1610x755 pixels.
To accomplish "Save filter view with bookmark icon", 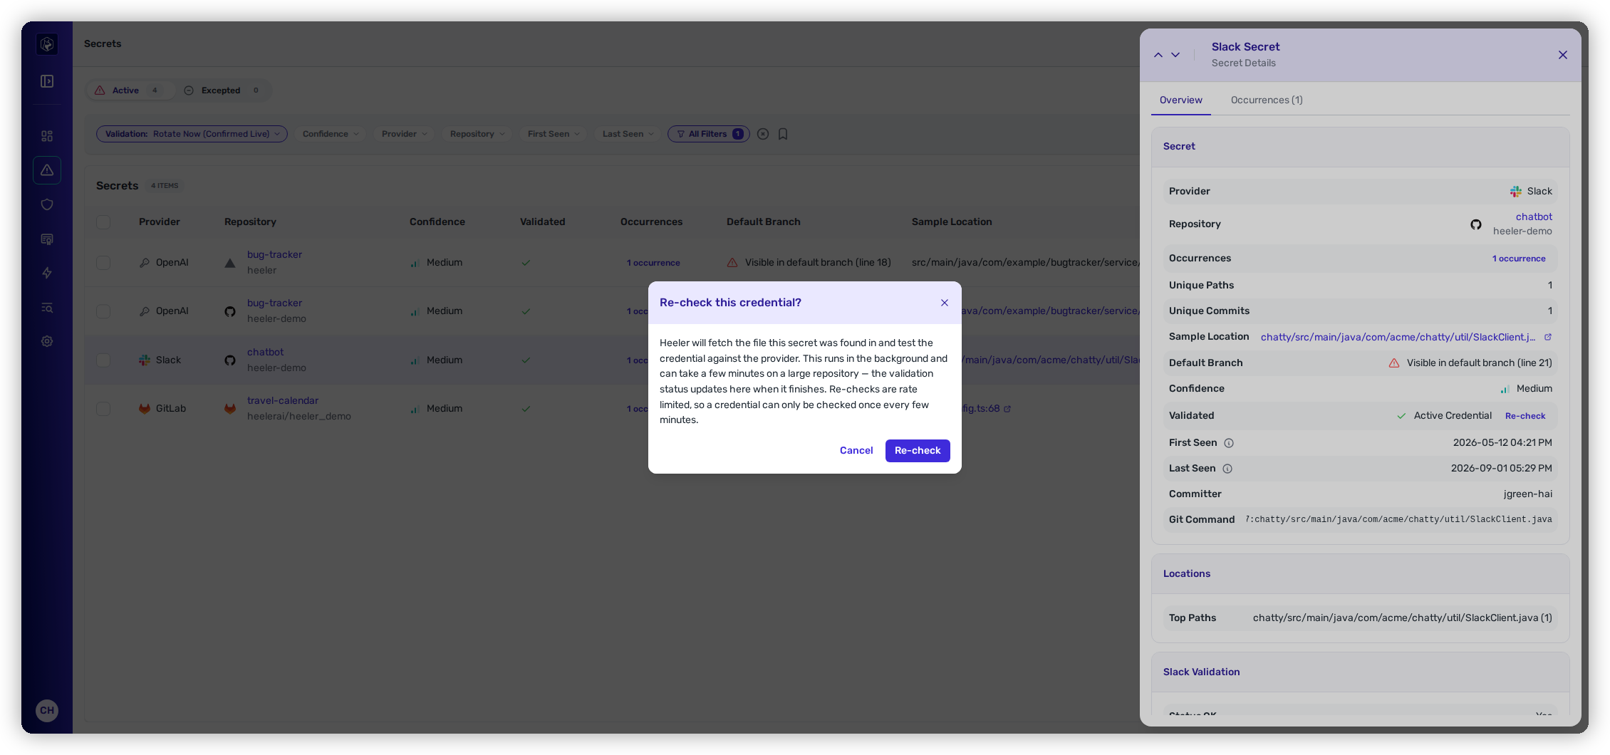I will point(783,134).
